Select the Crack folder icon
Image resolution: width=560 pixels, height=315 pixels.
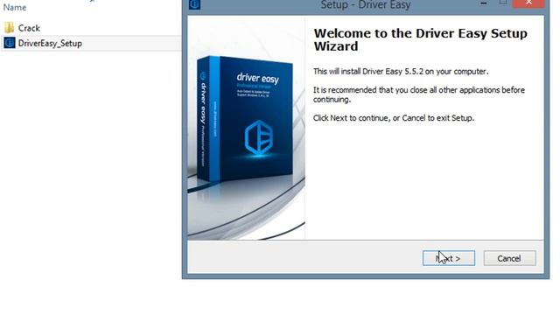(9, 28)
